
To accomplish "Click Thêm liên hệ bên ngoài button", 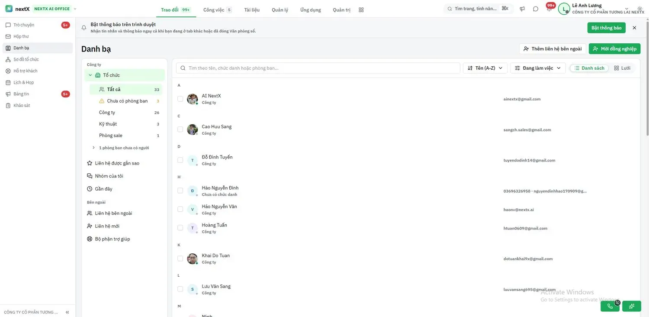I will pyautogui.click(x=553, y=49).
